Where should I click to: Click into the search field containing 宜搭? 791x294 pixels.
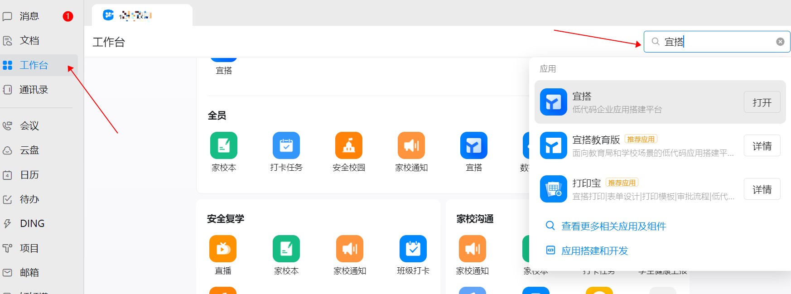tap(717, 42)
